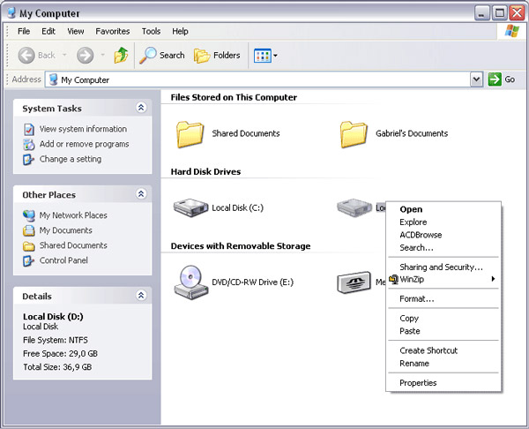This screenshot has width=529, height=429.
Task: Click the Forward navigation arrow icon
Action: [86, 56]
